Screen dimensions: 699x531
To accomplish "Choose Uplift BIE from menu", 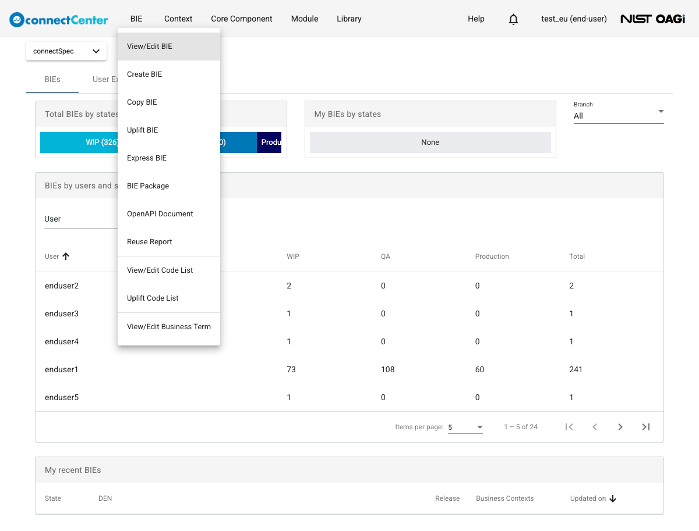I will (x=169, y=130).
